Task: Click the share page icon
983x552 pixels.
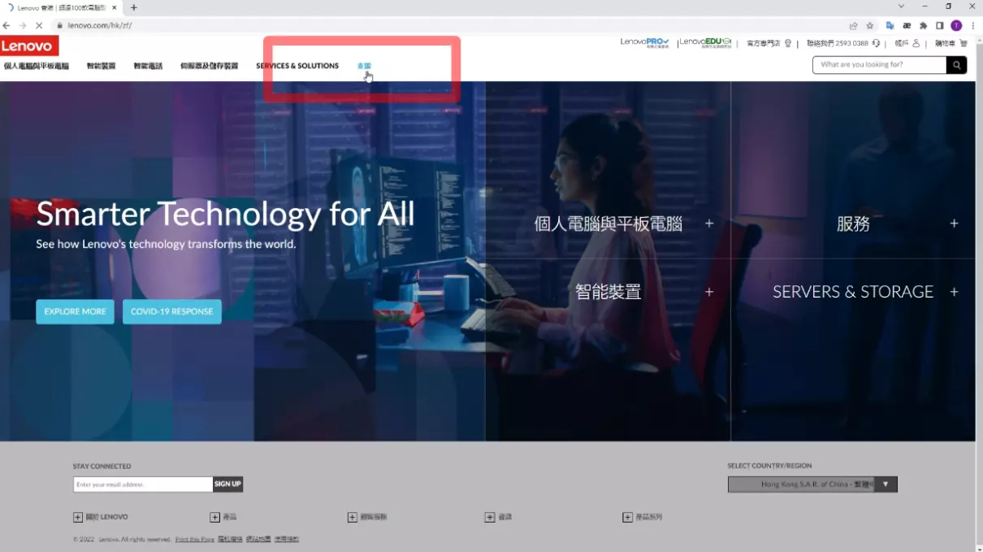Action: tap(853, 25)
